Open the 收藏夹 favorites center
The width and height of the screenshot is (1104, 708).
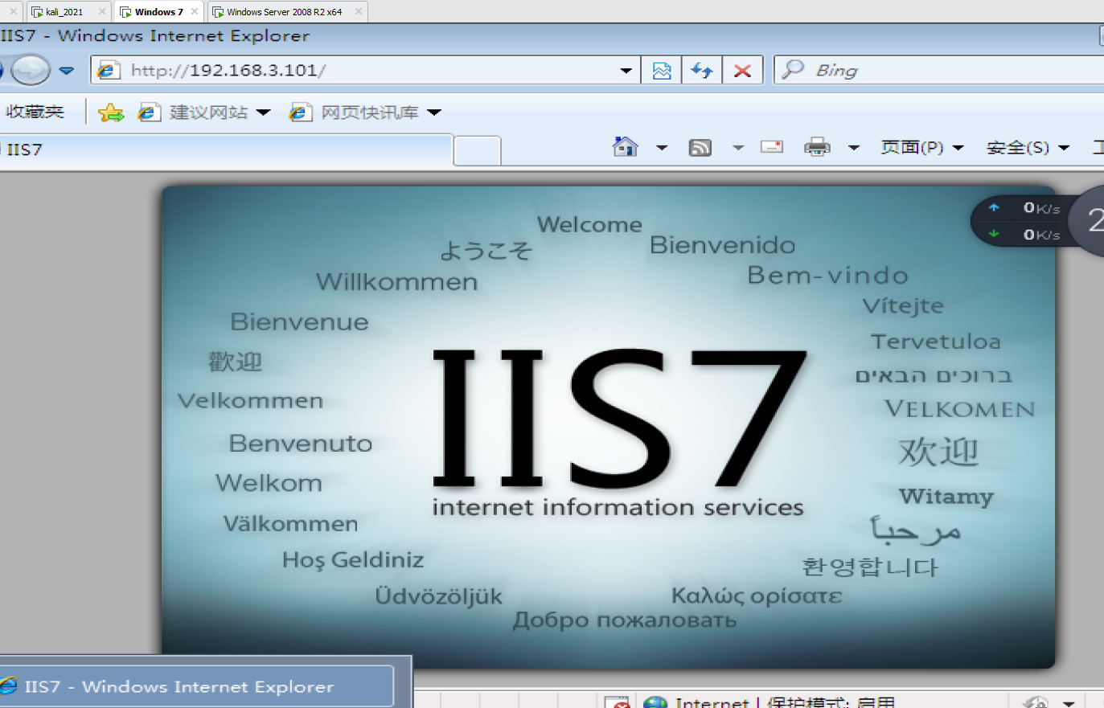point(35,112)
